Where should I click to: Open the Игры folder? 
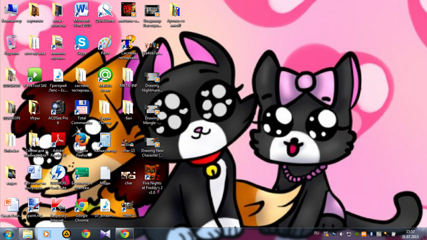click(35, 110)
